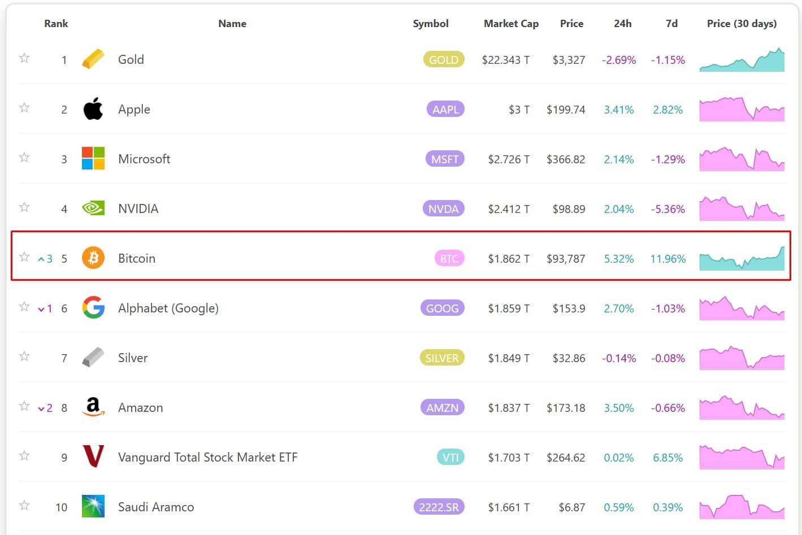Click the orange Bitcoin logo
The image size is (802, 535).
tap(93, 258)
